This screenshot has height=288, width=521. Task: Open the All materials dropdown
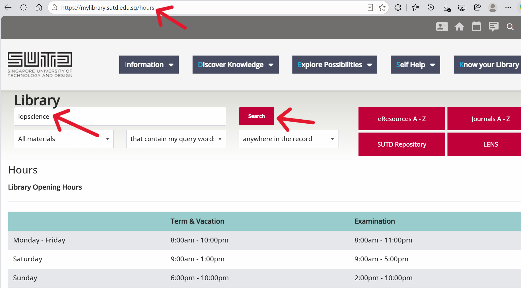64,139
